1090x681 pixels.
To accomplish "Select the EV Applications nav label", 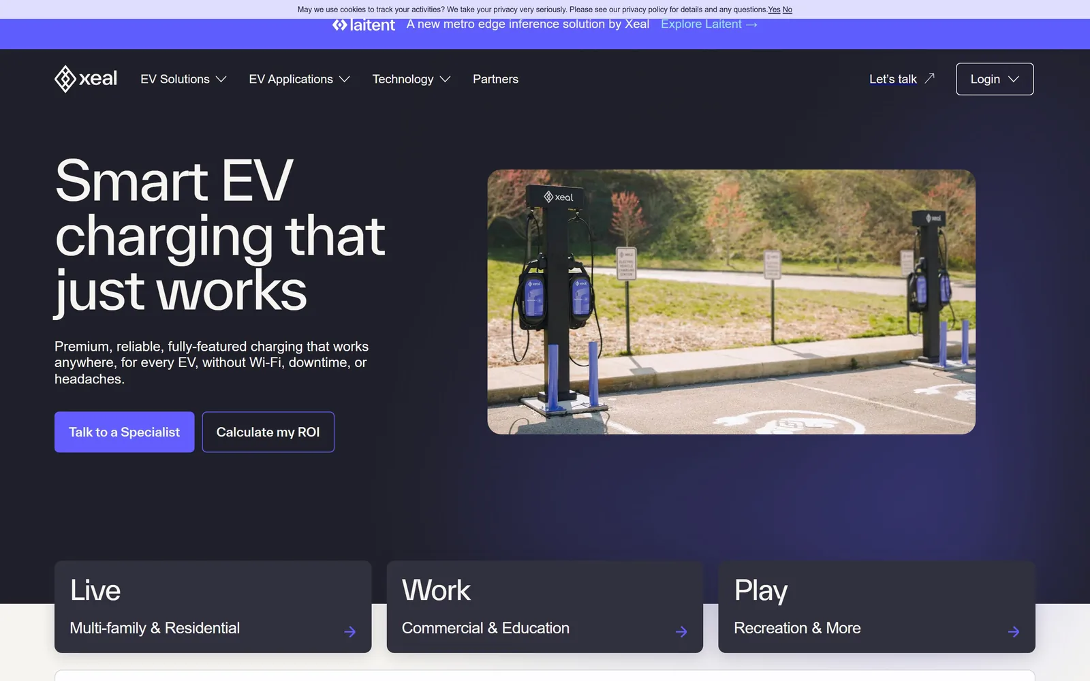I will (x=291, y=79).
